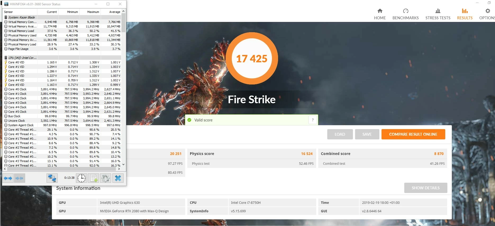
Task: Collapse the CPU [#0]: Intel Cor... sensor group
Action: 22,58
